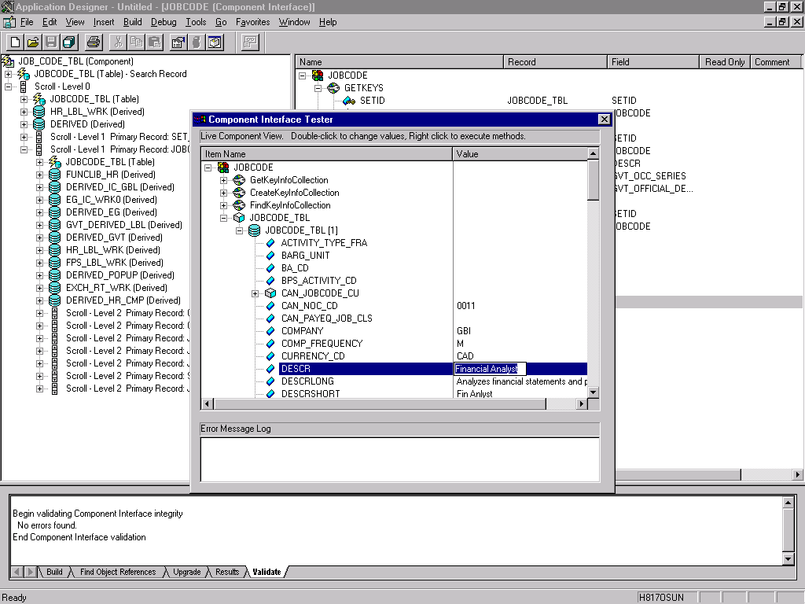Click the Cut scissors icon
This screenshot has height=604, width=805.
coord(118,42)
